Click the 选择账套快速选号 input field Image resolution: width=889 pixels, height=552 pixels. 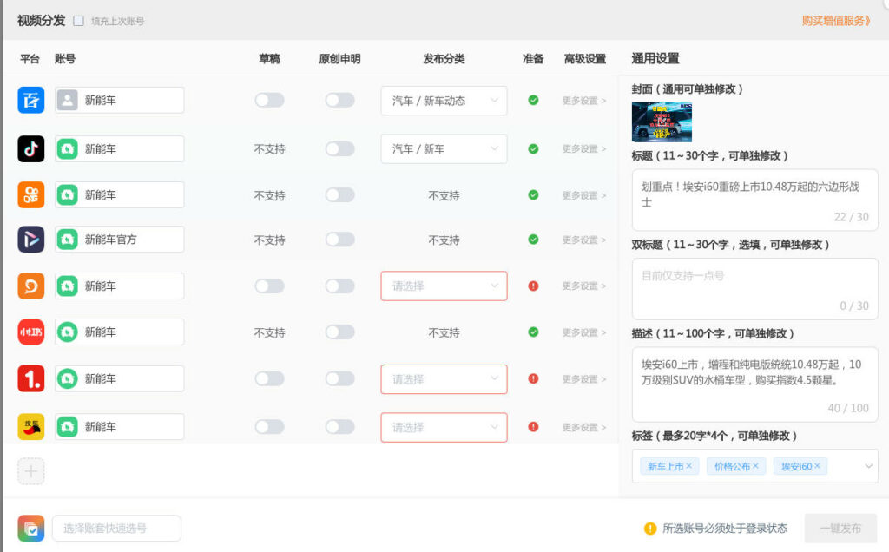coord(116,528)
